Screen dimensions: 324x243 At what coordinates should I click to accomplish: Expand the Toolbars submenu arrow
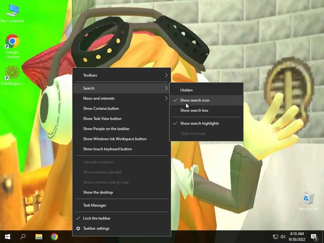166,75
